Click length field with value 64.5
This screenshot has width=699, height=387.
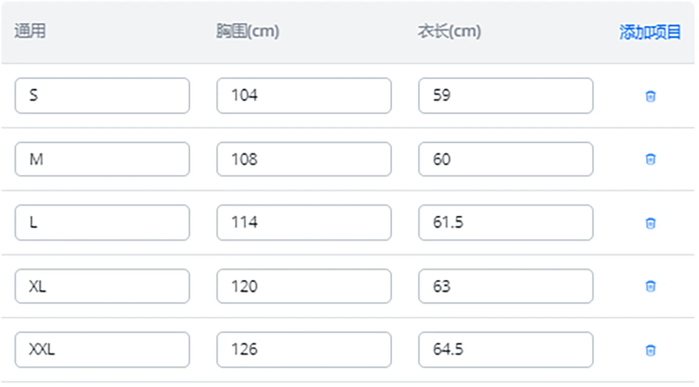coord(505,349)
